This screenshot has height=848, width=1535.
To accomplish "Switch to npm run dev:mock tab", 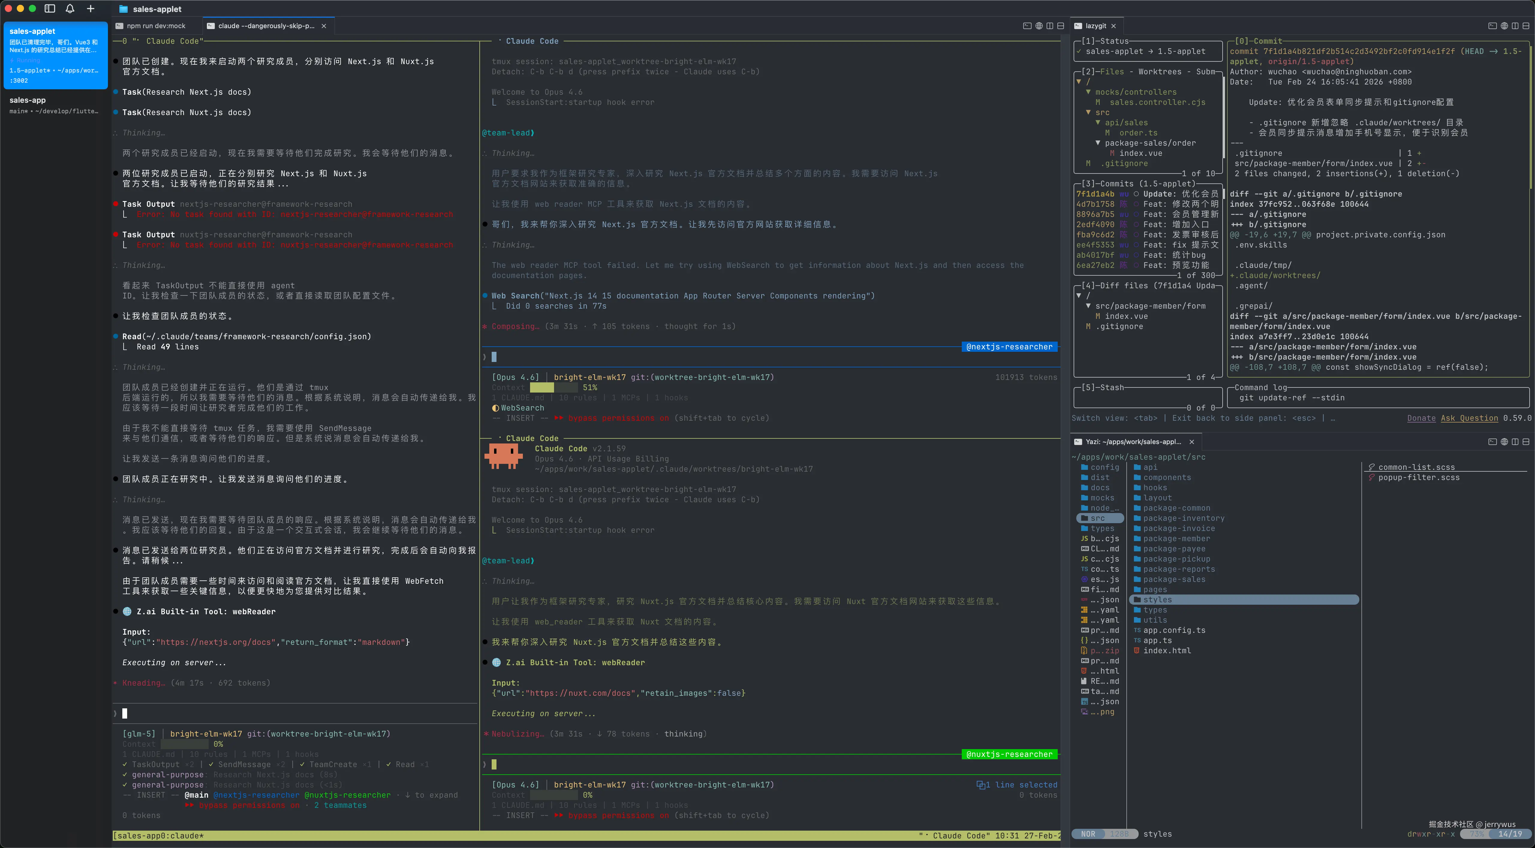I will pyautogui.click(x=156, y=25).
